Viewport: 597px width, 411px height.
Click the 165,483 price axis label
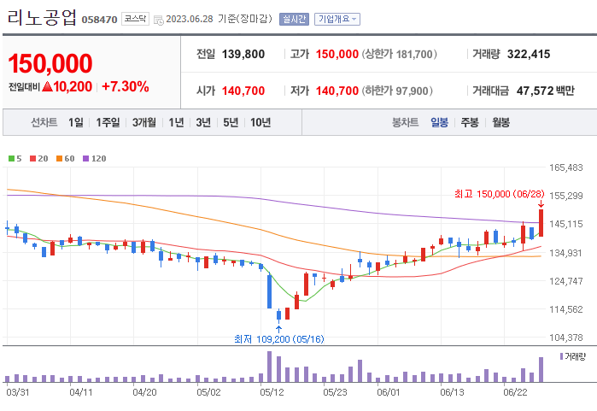(x=565, y=167)
